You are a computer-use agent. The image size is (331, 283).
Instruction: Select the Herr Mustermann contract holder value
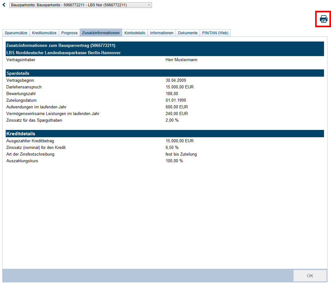(181, 60)
